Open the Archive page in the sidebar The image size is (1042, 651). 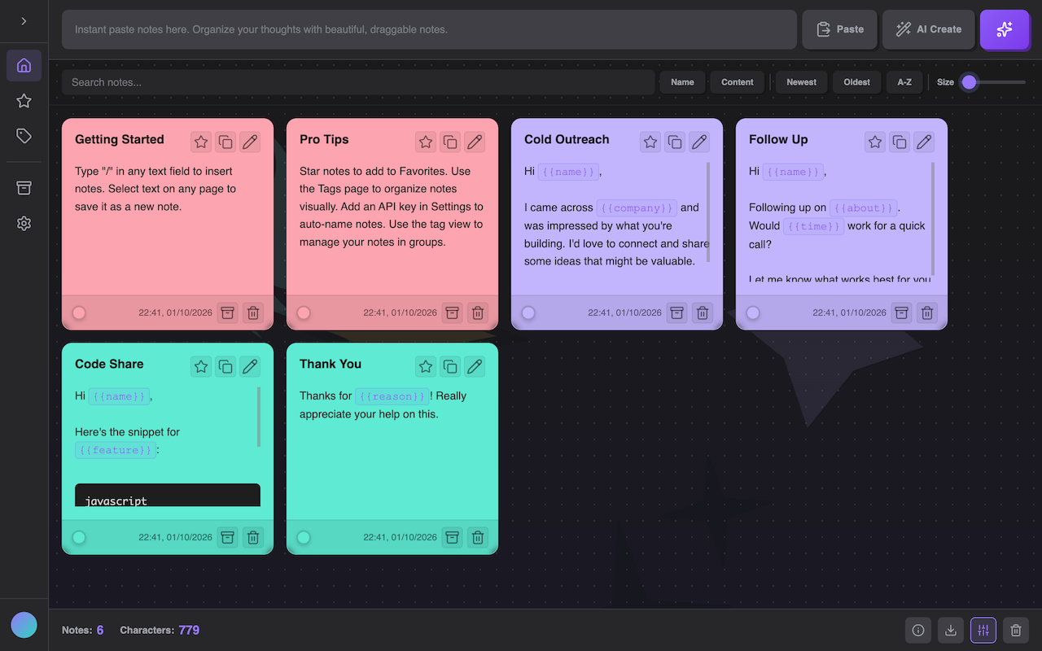coord(24,188)
